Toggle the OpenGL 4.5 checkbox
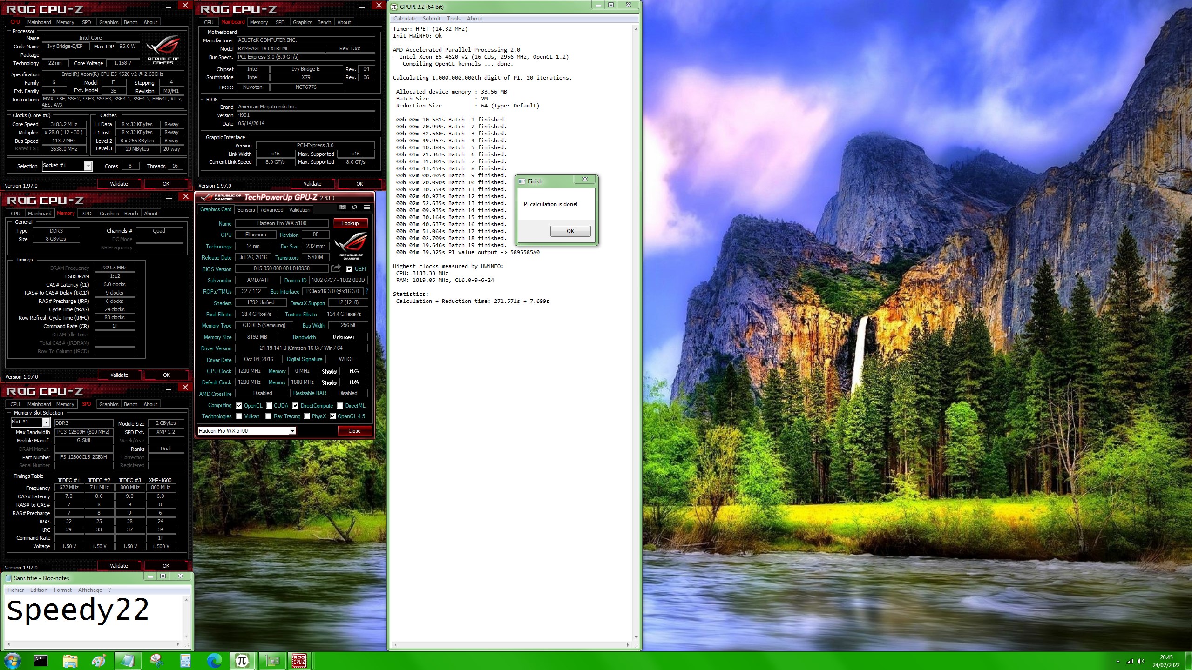Viewport: 1192px width, 670px height. pos(332,416)
